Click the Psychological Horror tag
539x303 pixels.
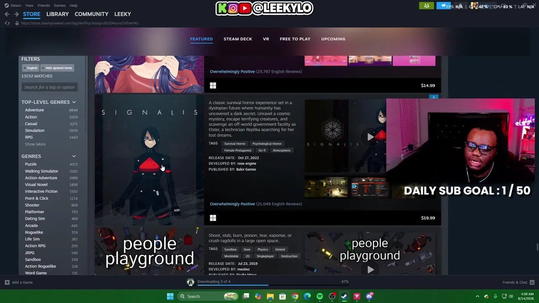pyautogui.click(x=267, y=144)
